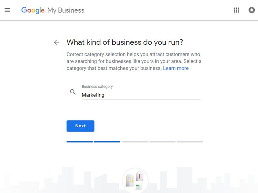The height and width of the screenshot is (193, 258).
Task: Open the Google apps grid
Action: (x=236, y=10)
